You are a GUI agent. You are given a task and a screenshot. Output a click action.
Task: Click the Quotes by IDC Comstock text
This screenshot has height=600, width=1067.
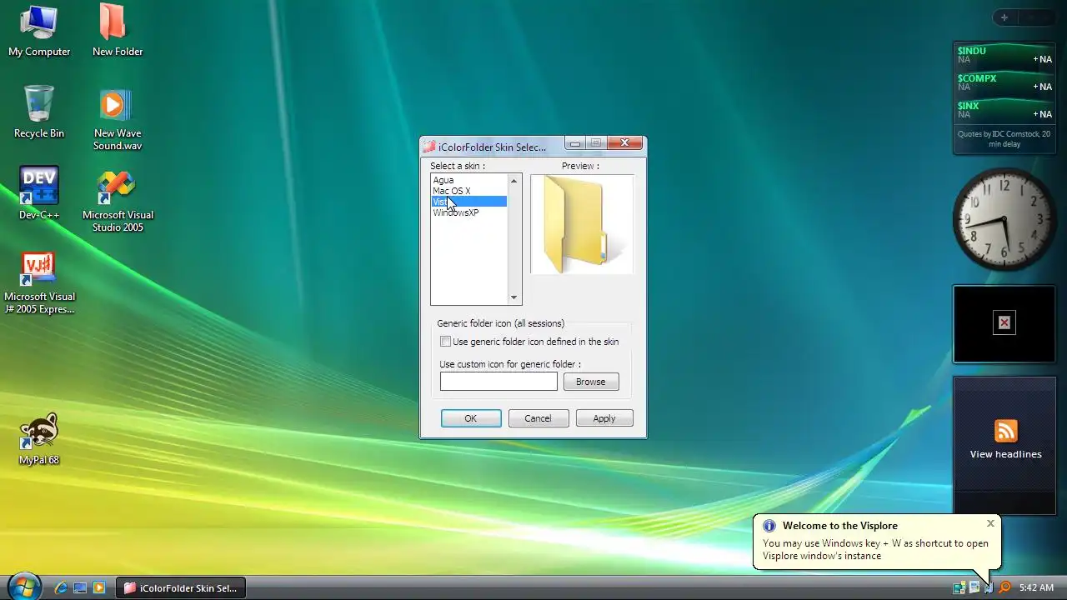tap(1004, 138)
